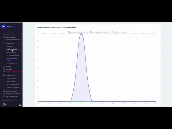
Task: Select DAST (Dinámico) under Inteligencia
Action: coord(12,49)
